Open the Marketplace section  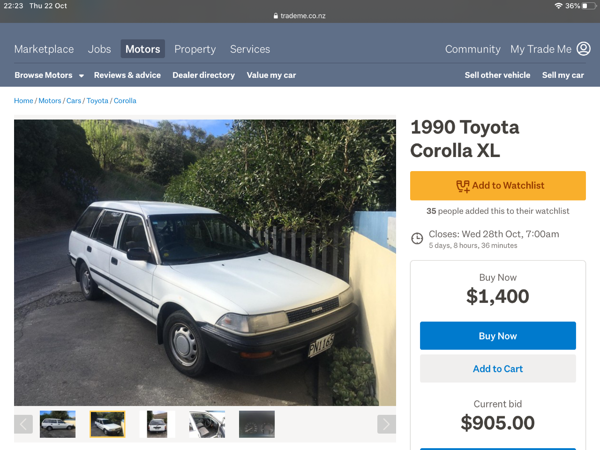44,49
